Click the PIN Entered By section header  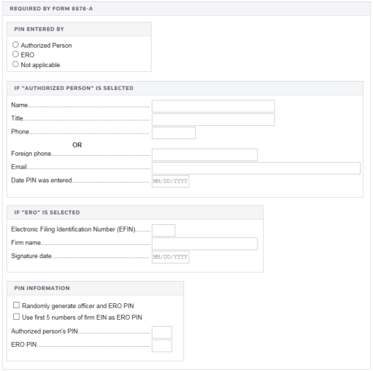[x=39, y=29]
